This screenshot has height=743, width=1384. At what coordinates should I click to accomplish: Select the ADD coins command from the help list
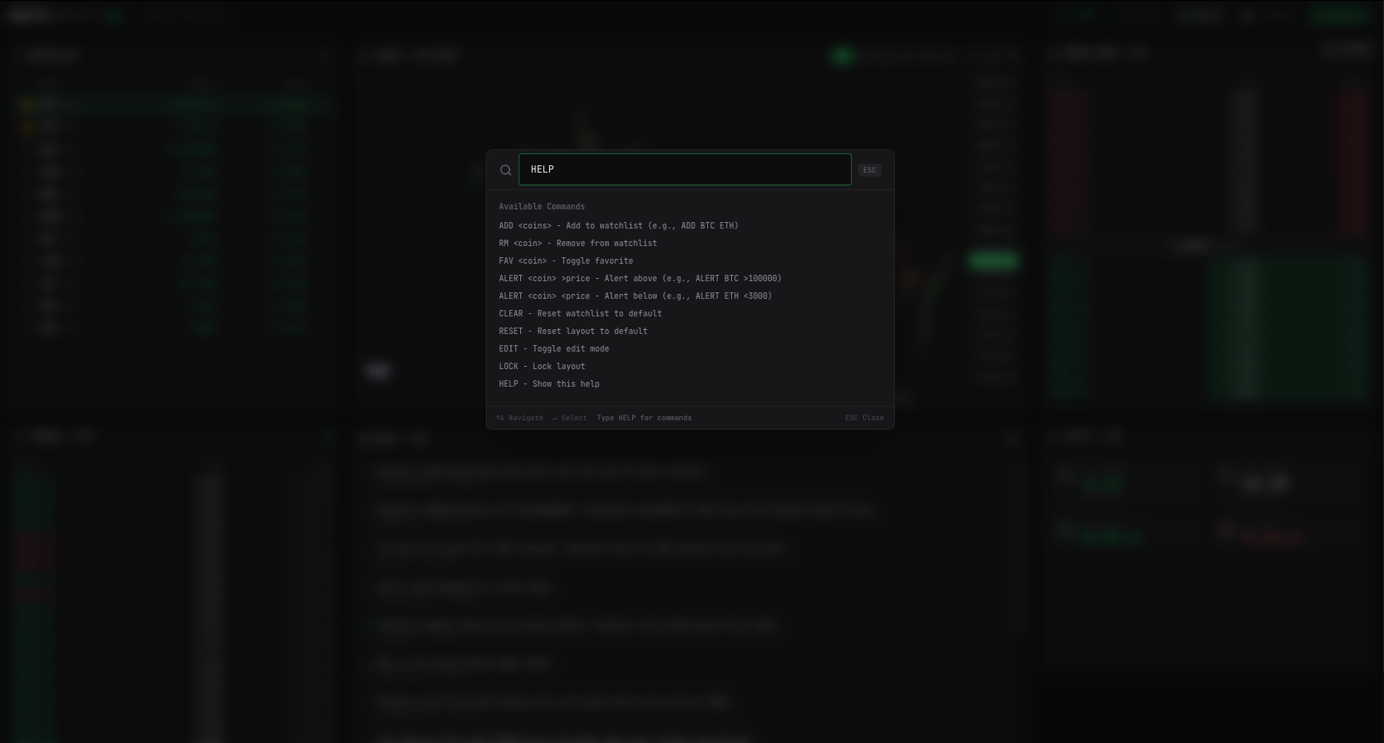tap(619, 225)
